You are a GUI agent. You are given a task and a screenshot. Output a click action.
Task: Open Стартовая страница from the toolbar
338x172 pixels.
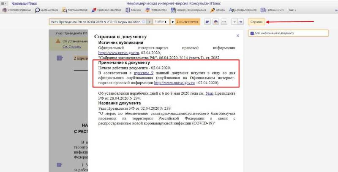pos(16,10)
